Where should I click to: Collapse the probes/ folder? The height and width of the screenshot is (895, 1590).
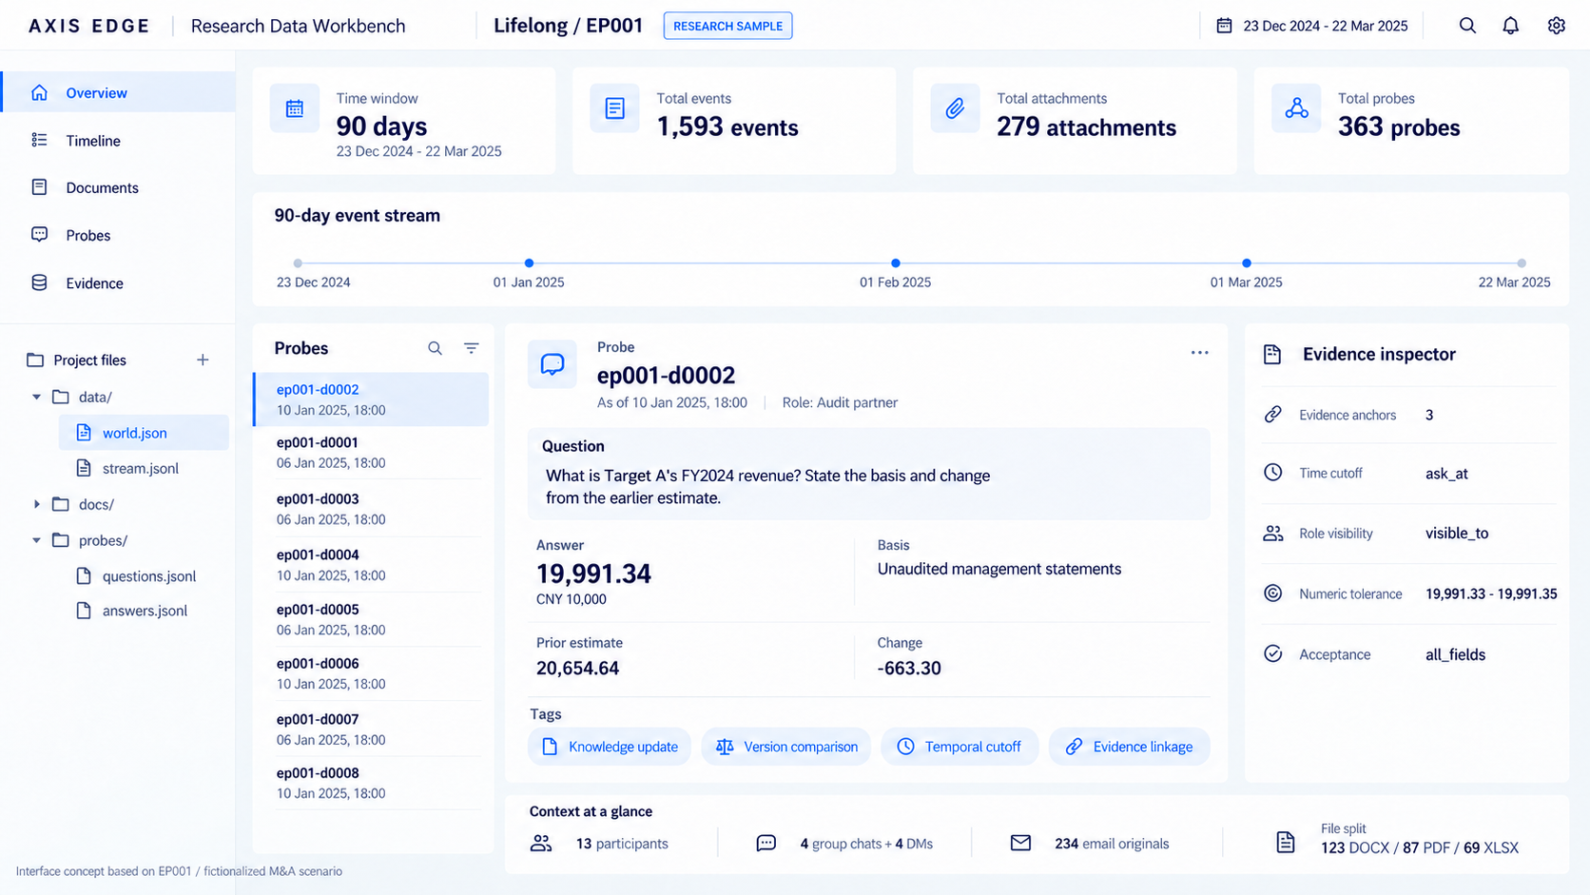coord(36,540)
